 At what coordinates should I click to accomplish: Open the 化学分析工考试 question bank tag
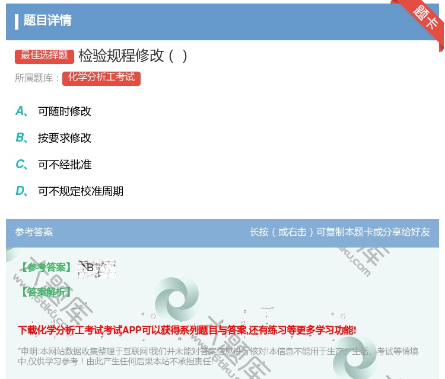coord(101,78)
